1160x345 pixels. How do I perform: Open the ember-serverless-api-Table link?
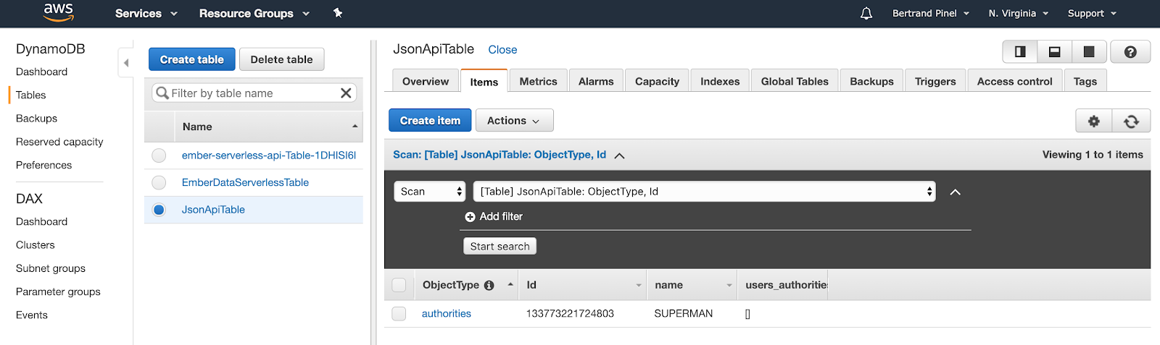(x=269, y=156)
